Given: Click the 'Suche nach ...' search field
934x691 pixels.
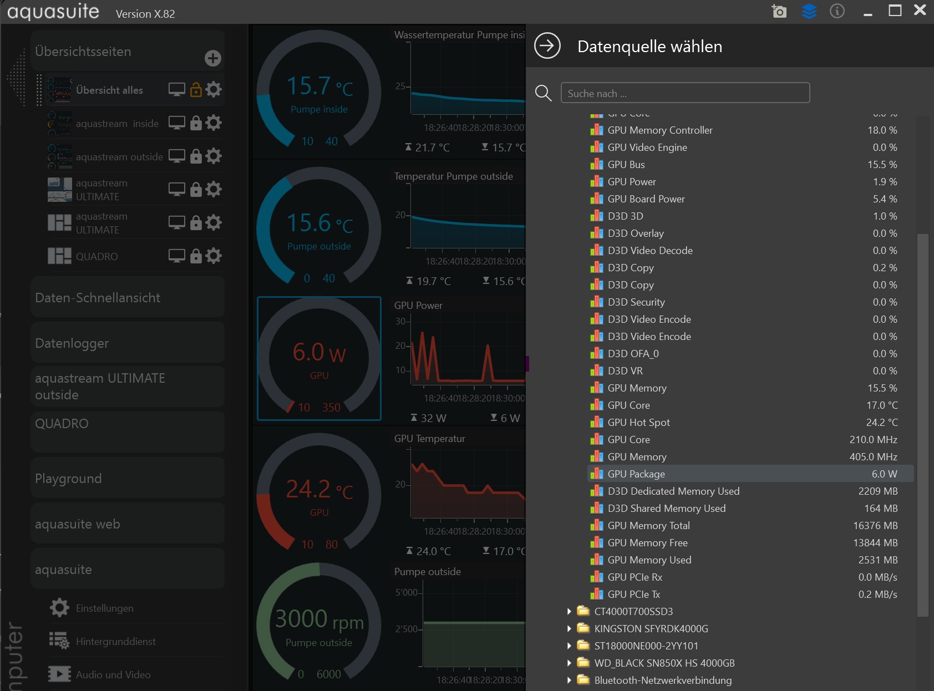Looking at the screenshot, I should 685,93.
